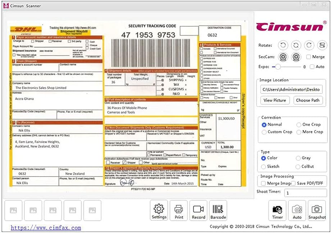Click the Auto capture icon beside Timer
Image resolution: width=331 pixels, height=233 pixels.
tap(297, 211)
